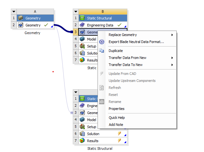Image resolution: width=204 pixels, height=152 pixels.
Task: Click the Rename a|b icon in context menu
Action: [x=102, y=102]
